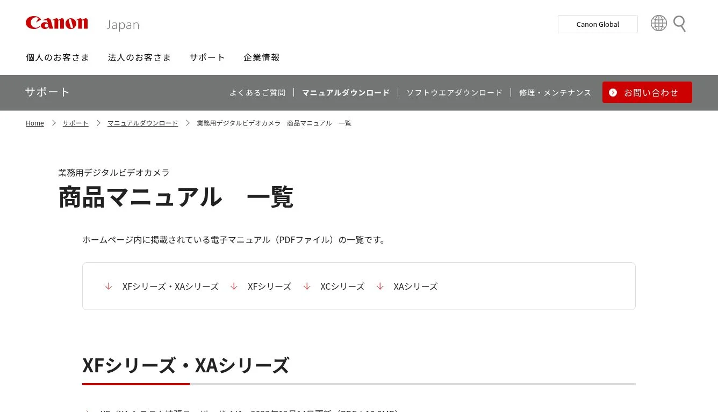Viewport: 718px width, 412px height.
Task: Open the globe region selector icon
Action: pos(658,23)
